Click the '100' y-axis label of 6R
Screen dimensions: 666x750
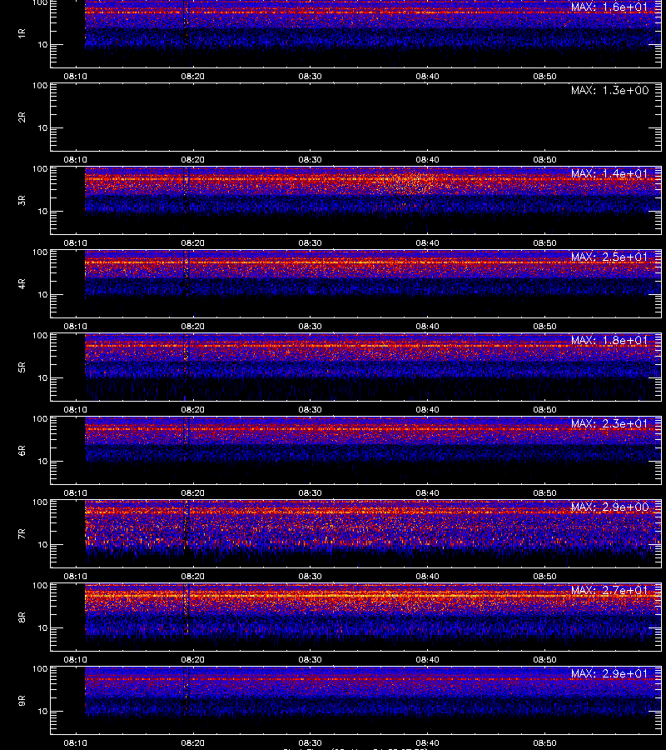40,419
